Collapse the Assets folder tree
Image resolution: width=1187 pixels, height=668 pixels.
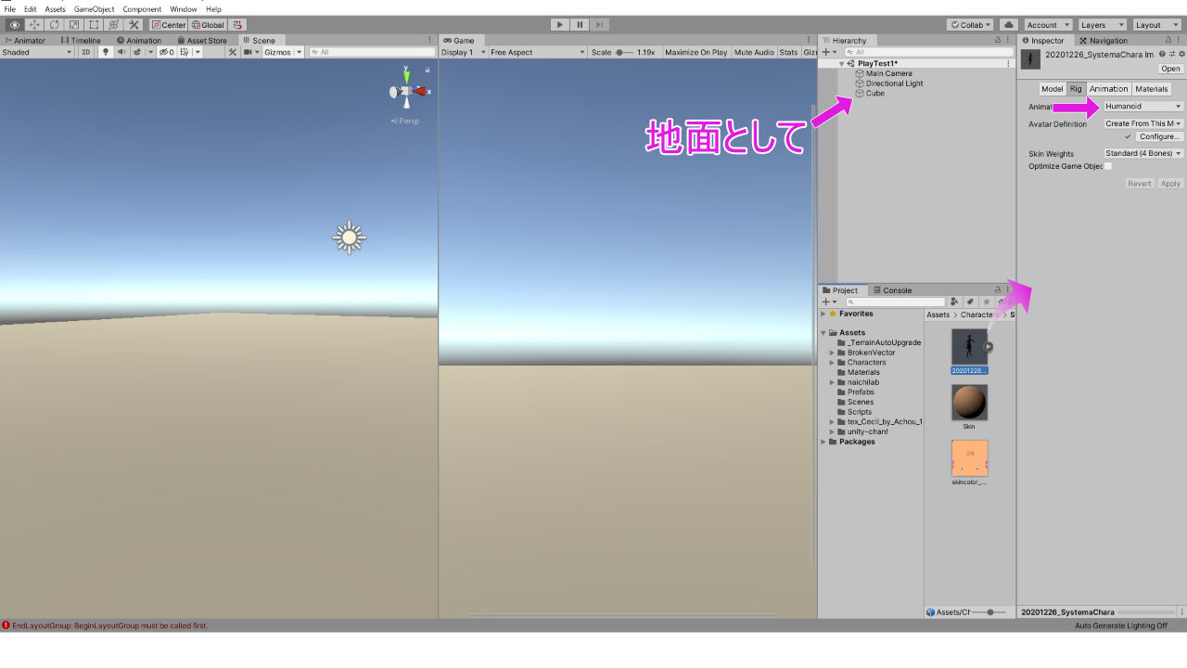pyautogui.click(x=823, y=332)
